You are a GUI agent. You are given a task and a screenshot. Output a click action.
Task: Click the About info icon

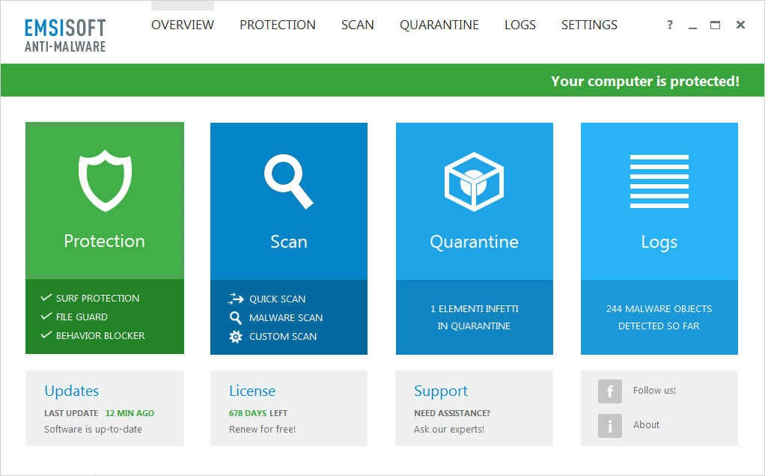(610, 426)
